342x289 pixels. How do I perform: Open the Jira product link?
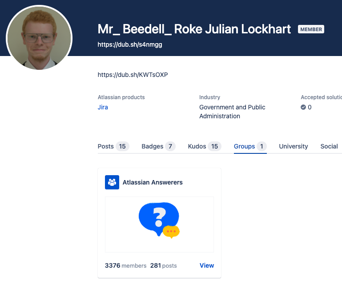click(x=103, y=107)
